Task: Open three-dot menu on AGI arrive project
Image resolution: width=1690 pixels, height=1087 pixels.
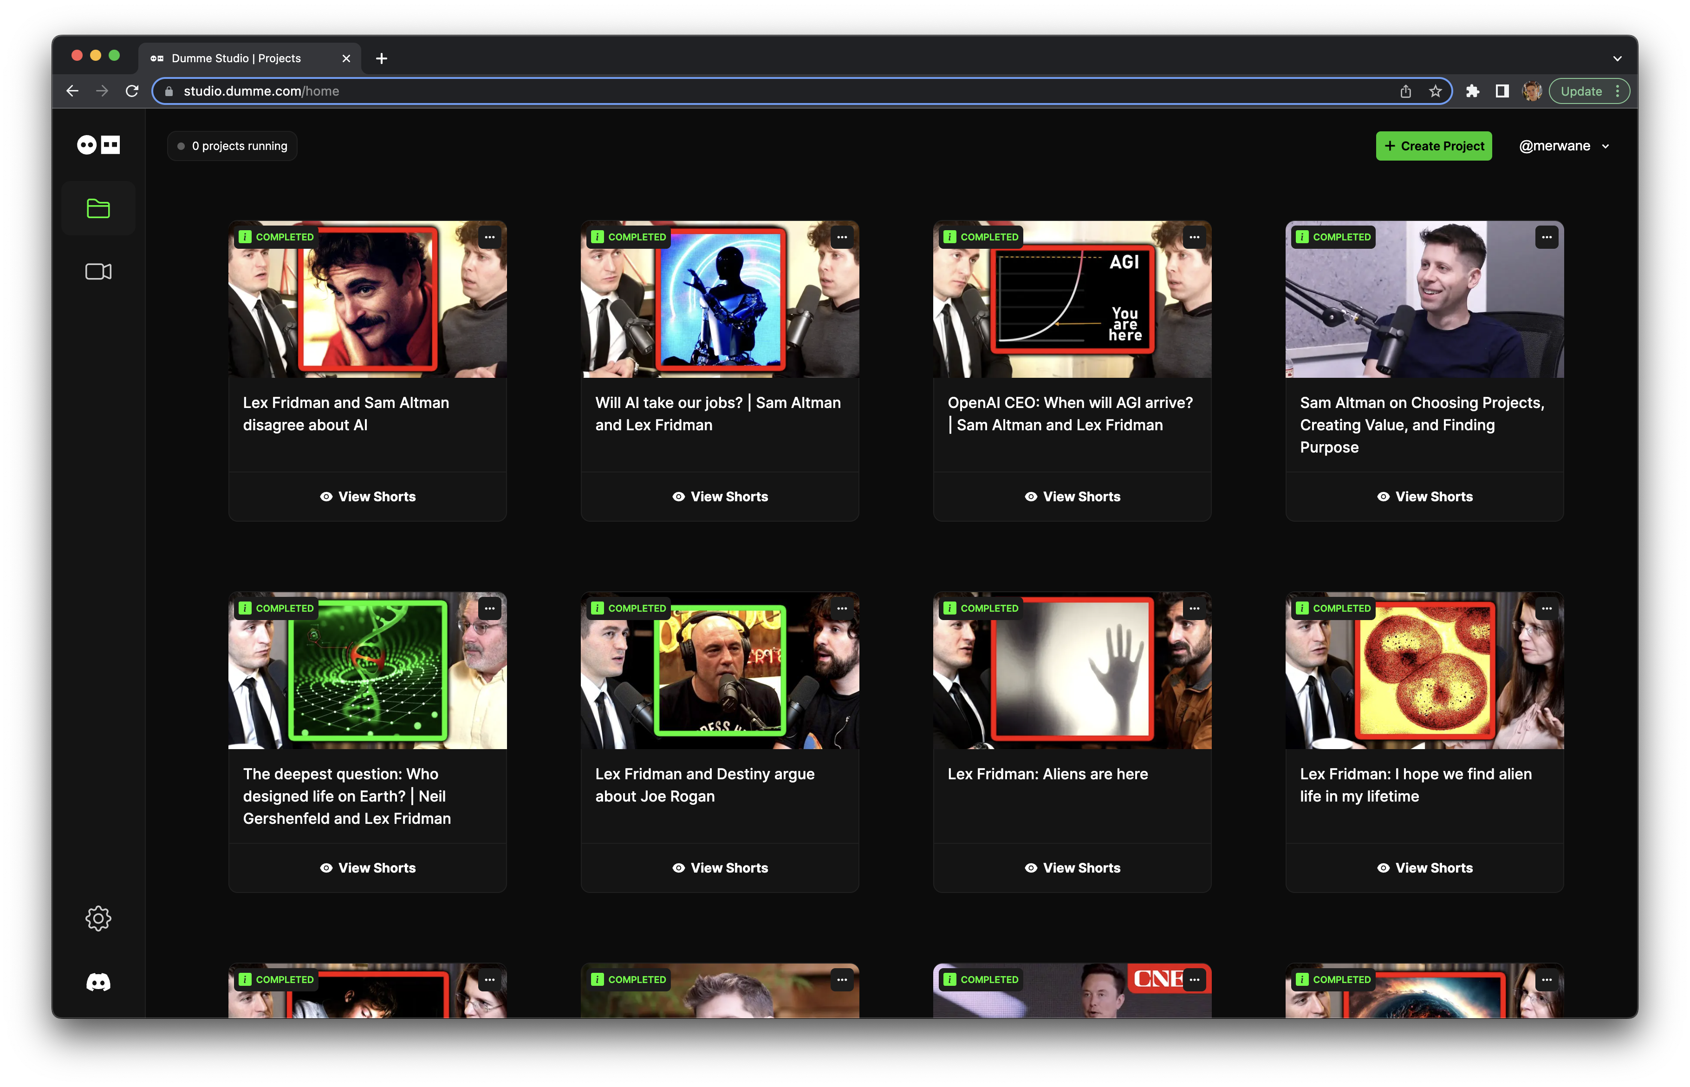Action: click(x=1194, y=237)
